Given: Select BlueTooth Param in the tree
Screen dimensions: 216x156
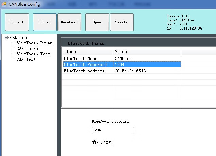Looking at the screenshot, I should [34, 43].
